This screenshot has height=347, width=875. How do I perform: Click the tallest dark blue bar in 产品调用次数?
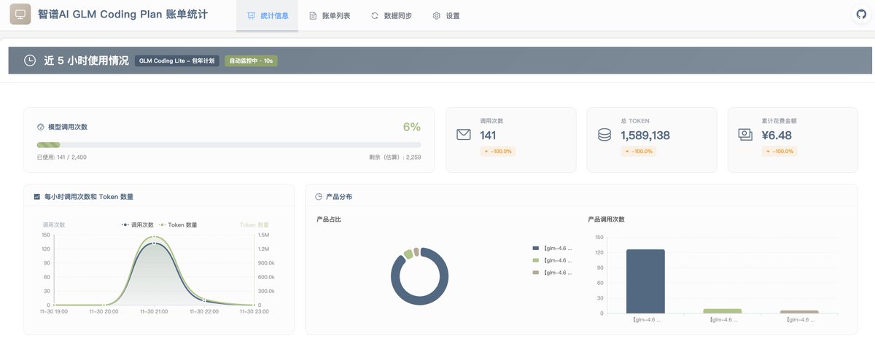[645, 281]
